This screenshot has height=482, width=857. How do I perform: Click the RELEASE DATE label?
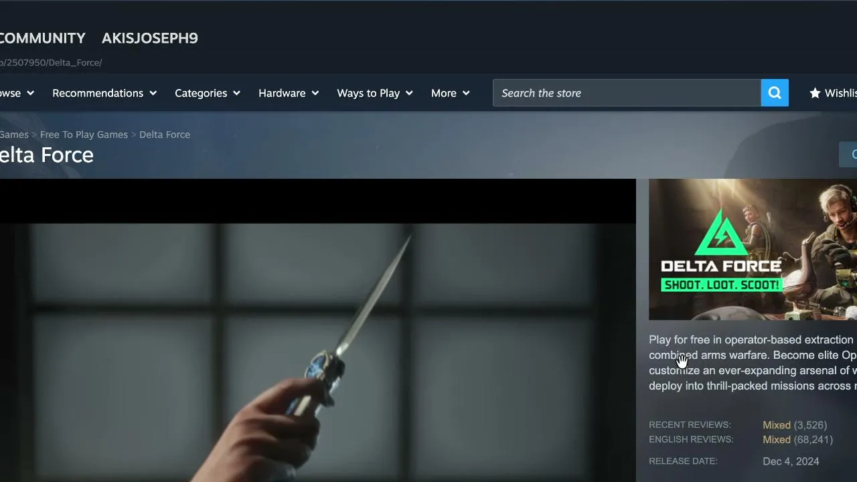(683, 461)
